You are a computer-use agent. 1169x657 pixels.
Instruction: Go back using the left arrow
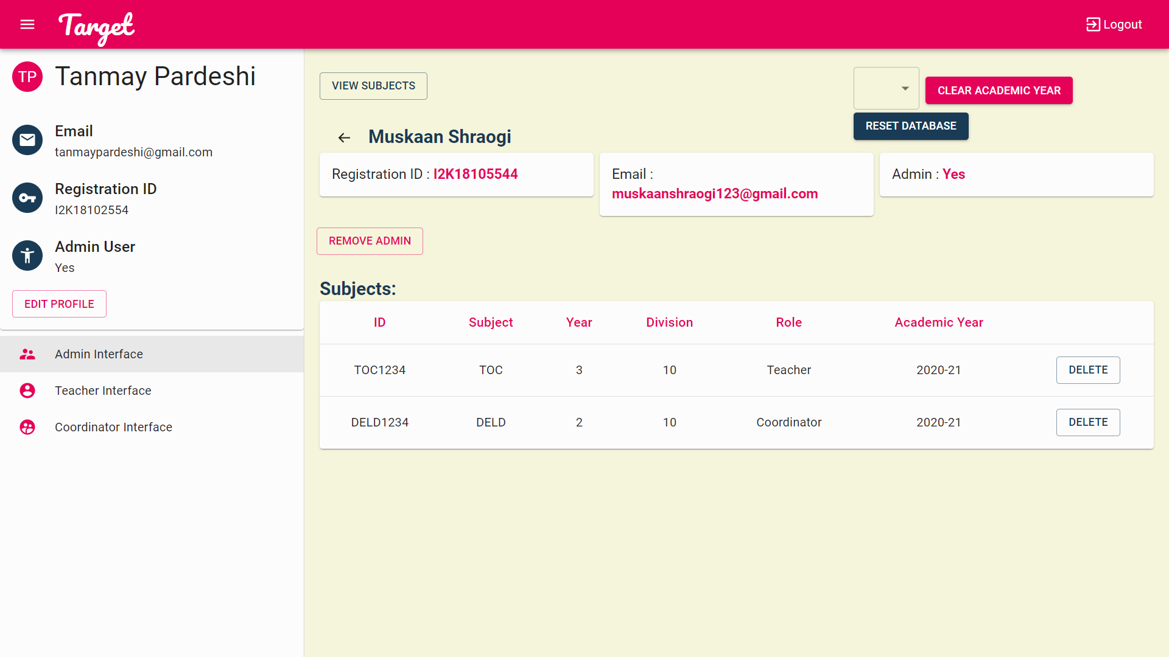(344, 137)
